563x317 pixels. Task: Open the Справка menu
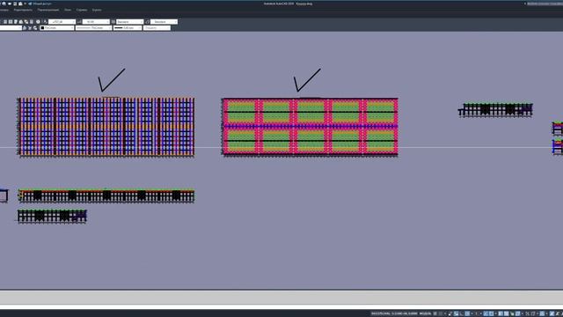click(x=82, y=10)
